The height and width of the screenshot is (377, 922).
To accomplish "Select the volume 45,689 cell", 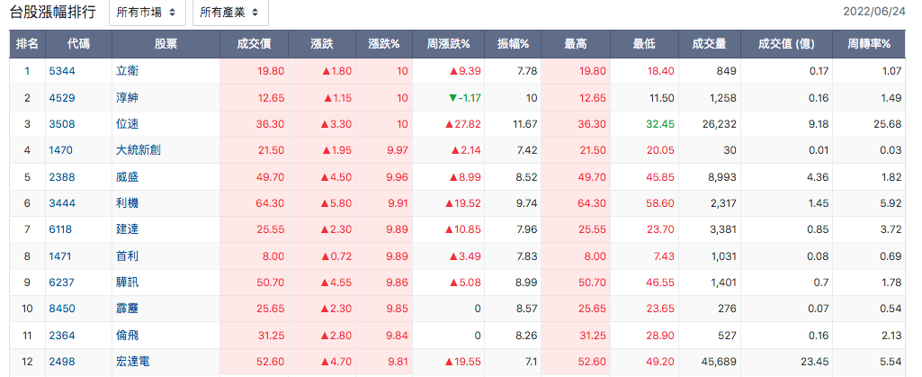I will (709, 362).
